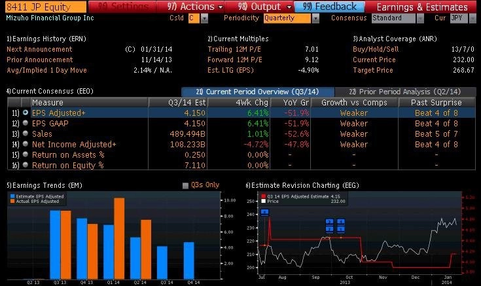
Task: Click Next Announcement date 01/31/14
Action: point(156,49)
